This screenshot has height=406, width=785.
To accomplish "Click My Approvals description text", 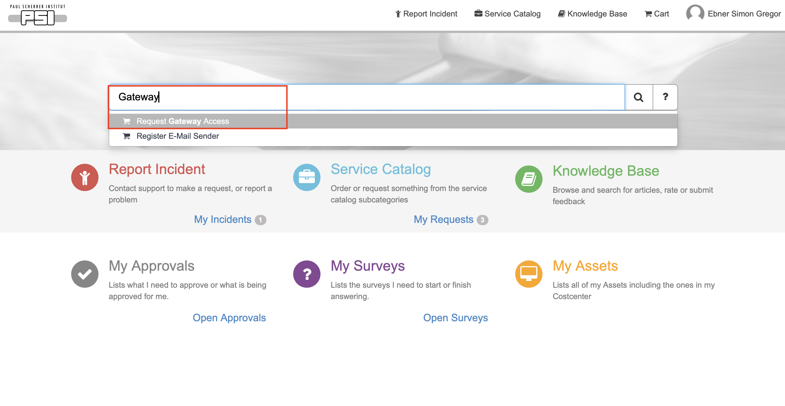I will coord(187,291).
